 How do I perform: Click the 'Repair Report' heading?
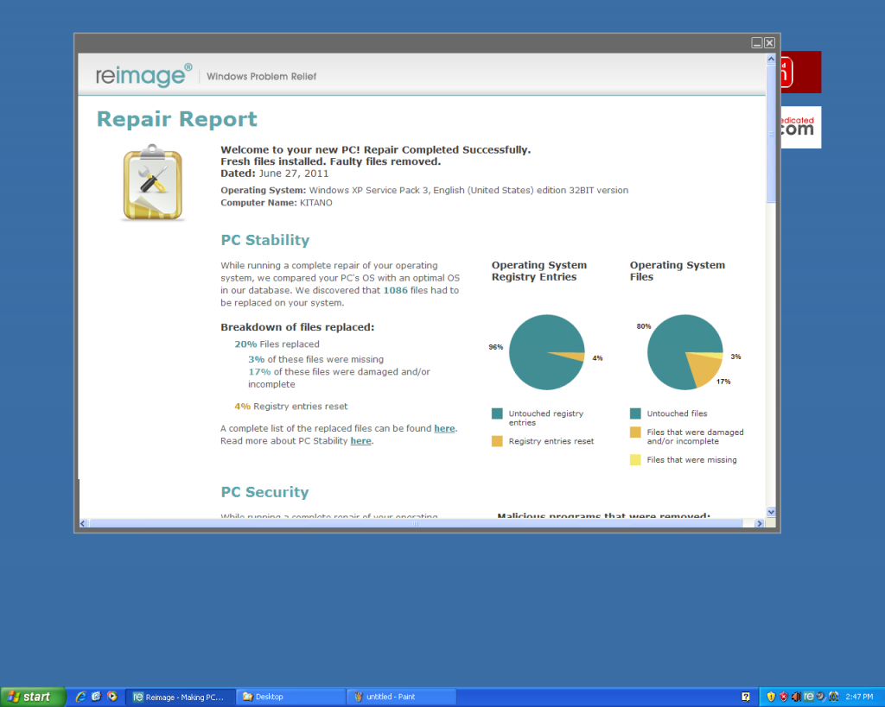(x=176, y=119)
